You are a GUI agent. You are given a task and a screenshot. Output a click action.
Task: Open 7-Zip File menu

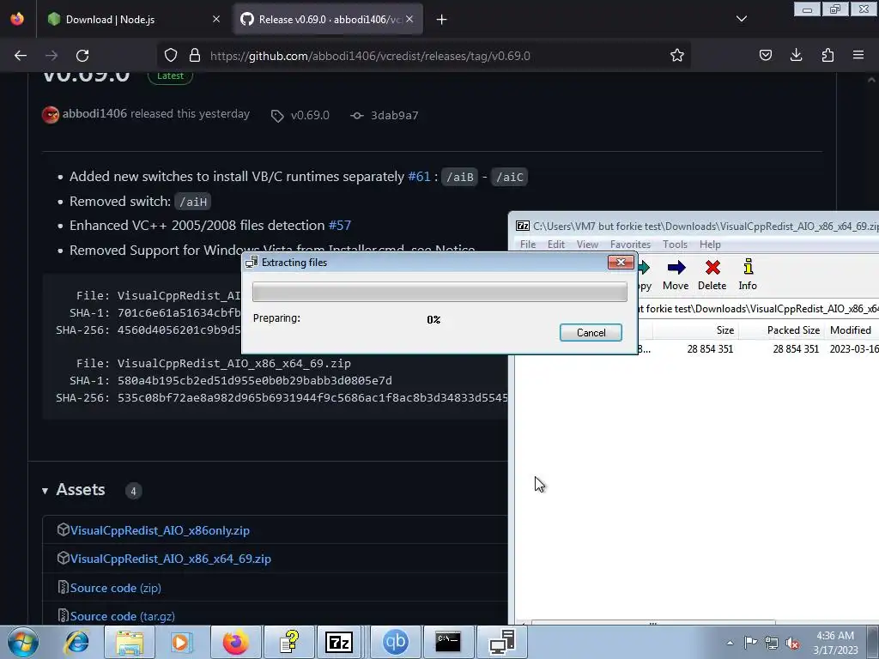coord(528,245)
